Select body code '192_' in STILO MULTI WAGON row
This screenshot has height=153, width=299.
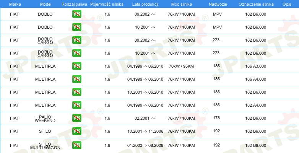[218, 145]
